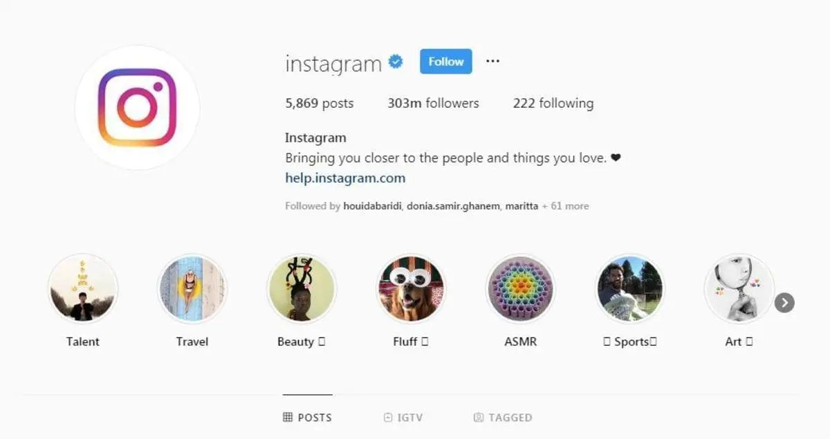This screenshot has height=439, width=830.
Task: Open the three-dots options menu
Action: pos(492,61)
